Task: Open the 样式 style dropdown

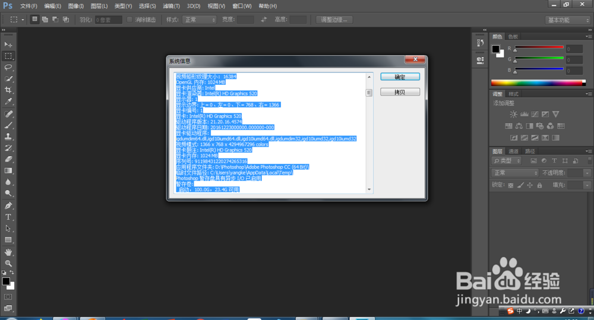Action: click(199, 20)
